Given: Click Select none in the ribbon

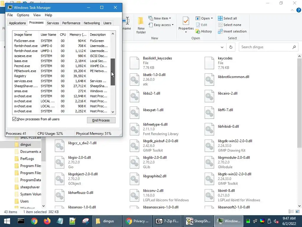Looking at the screenshot, I should (x=229, y=25).
